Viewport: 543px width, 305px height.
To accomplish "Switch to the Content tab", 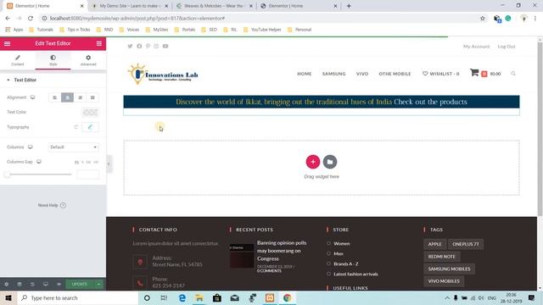I will [x=18, y=60].
